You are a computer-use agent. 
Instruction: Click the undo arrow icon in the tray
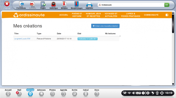[152, 93]
